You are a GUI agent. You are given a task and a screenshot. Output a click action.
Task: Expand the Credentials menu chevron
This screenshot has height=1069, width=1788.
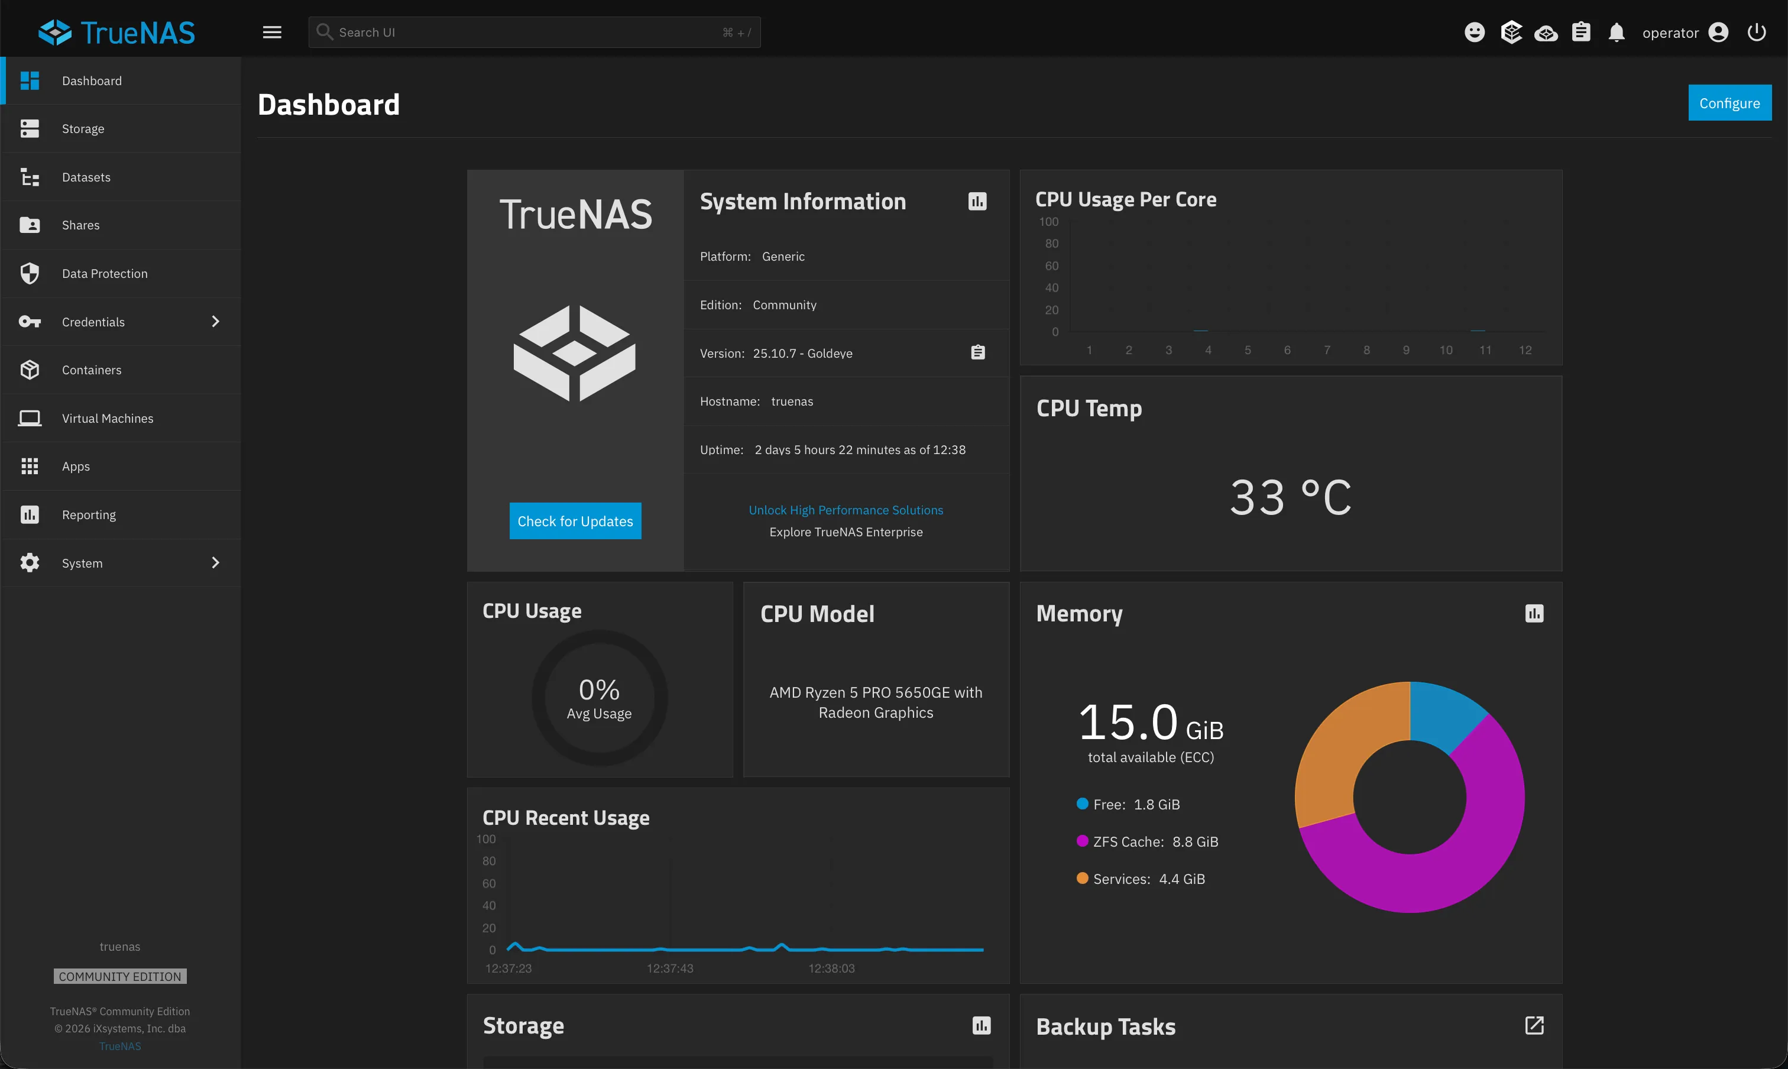[215, 322]
